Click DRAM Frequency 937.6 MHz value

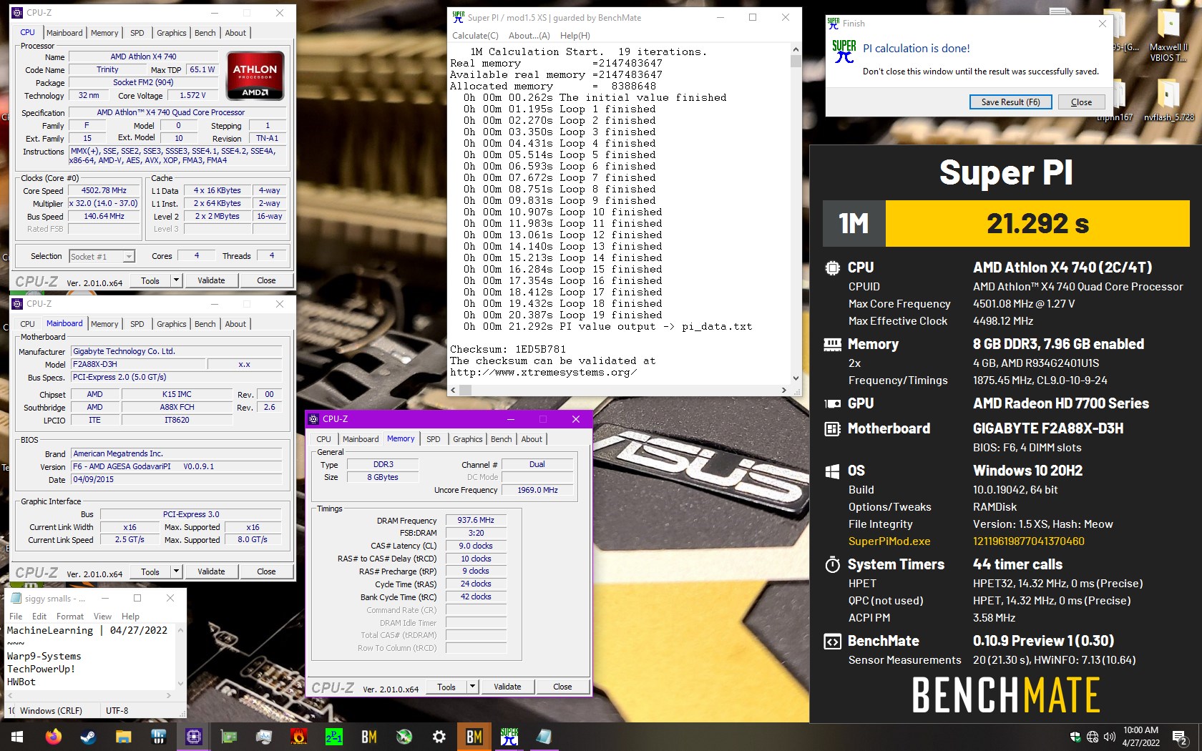[476, 521]
